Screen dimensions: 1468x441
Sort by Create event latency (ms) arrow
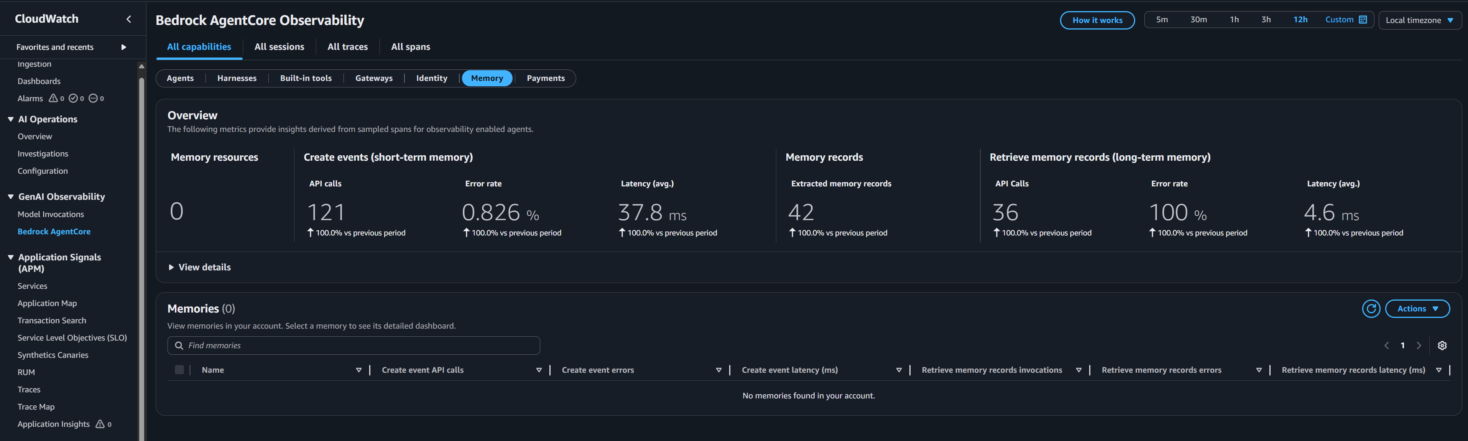[899, 370]
